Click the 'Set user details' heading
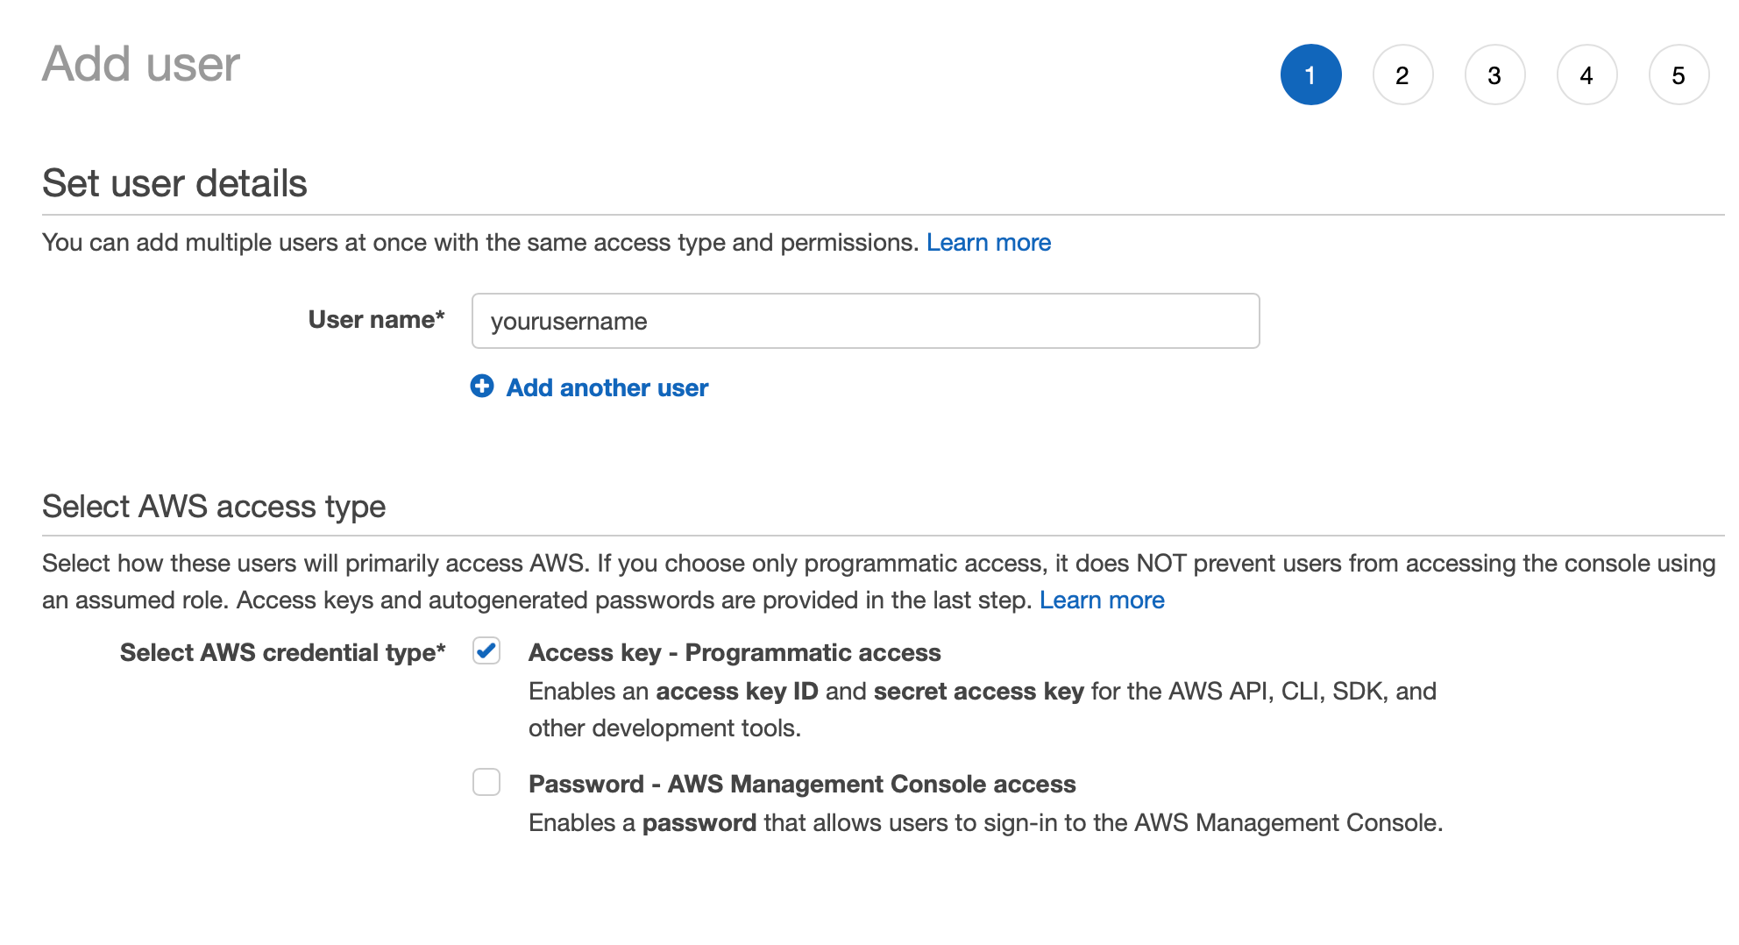The height and width of the screenshot is (945, 1739). pos(174,183)
